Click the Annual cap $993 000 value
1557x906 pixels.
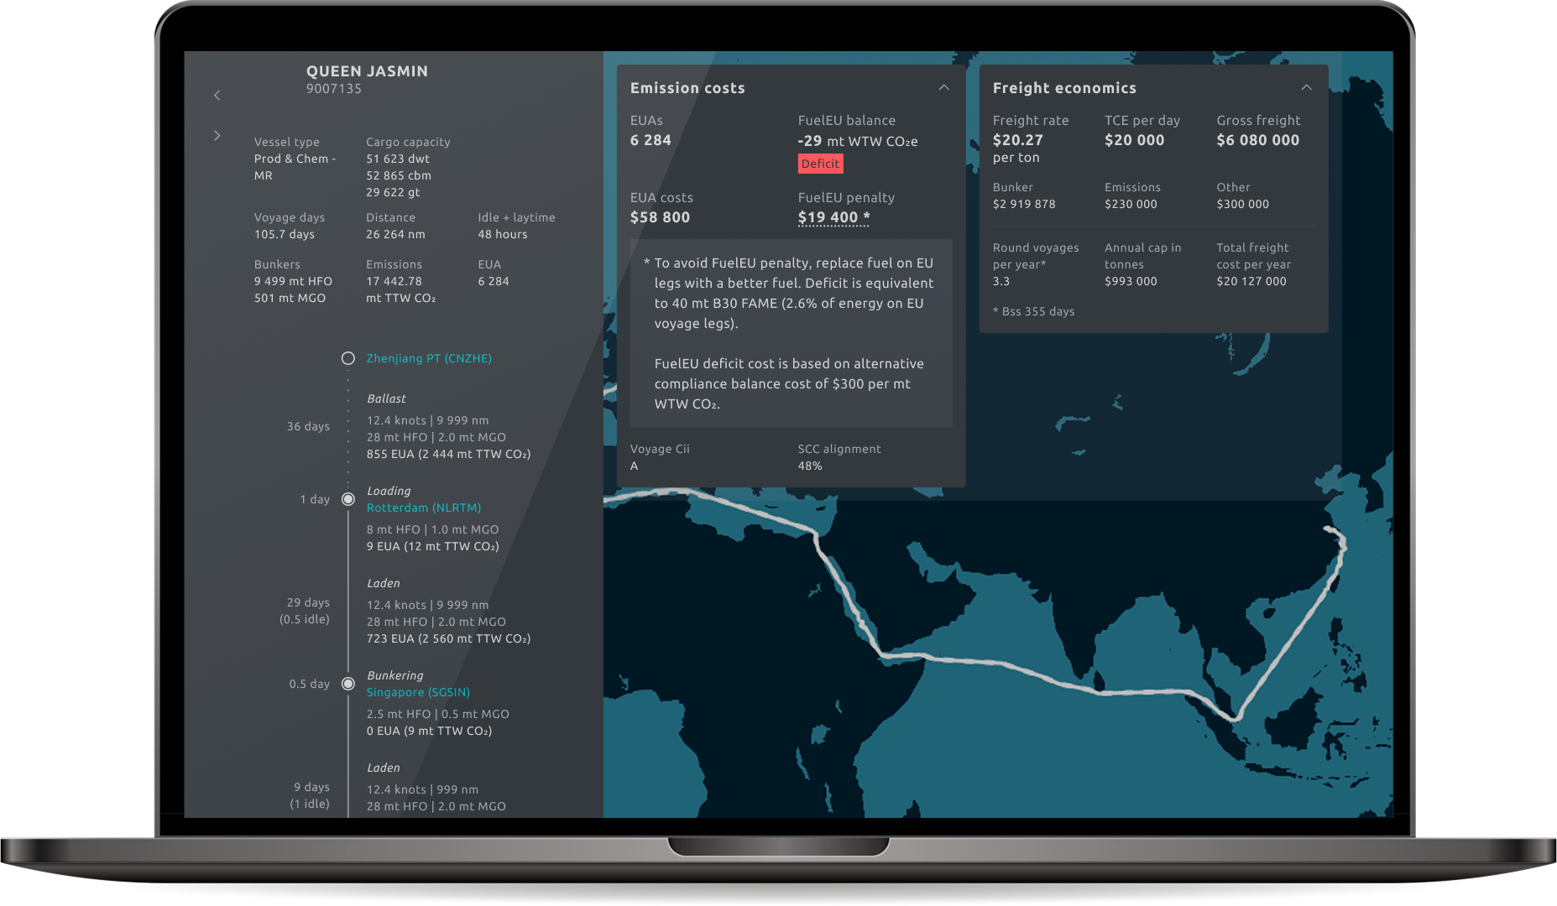click(x=1131, y=281)
